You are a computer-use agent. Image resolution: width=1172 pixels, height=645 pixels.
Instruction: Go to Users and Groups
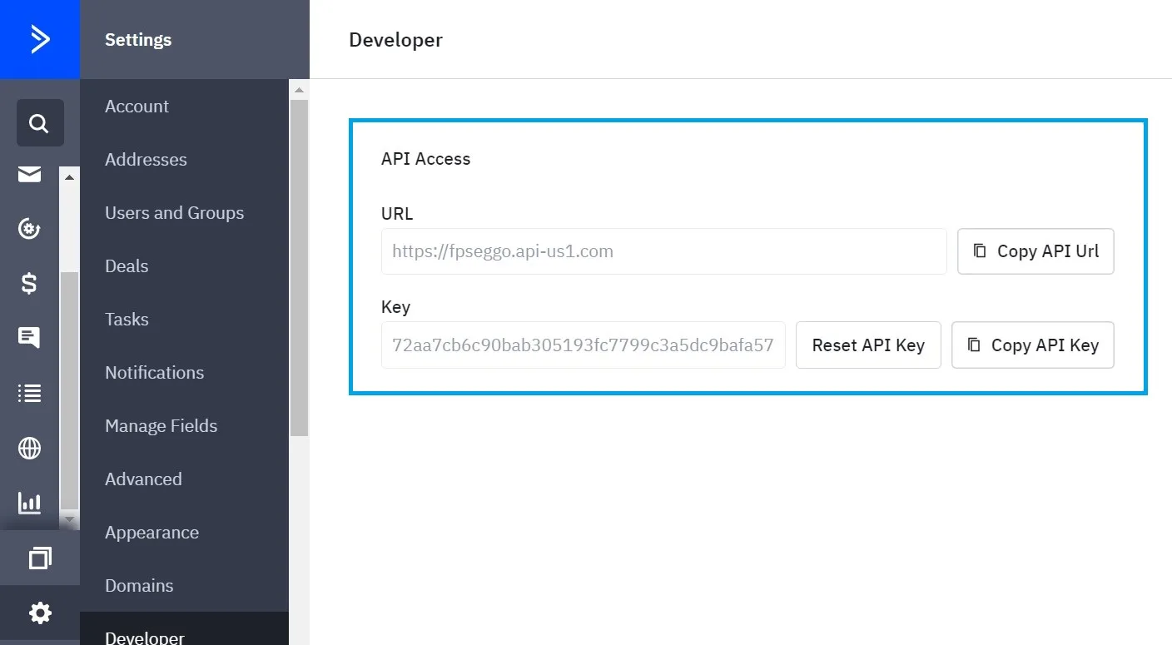point(175,213)
